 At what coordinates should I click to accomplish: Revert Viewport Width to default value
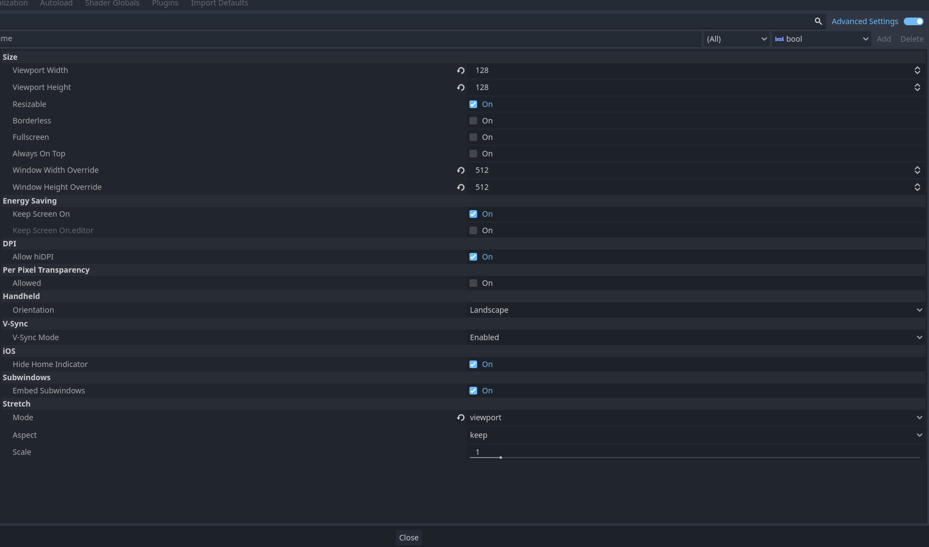click(461, 70)
